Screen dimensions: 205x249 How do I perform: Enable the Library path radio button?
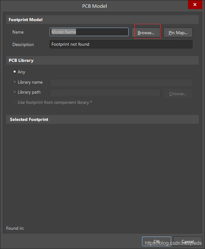coord(15,92)
